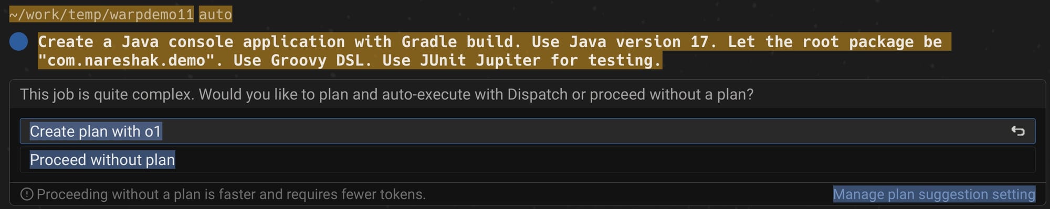Click the info icon beside Proceeding without a plan
The height and width of the screenshot is (209, 1050).
click(27, 194)
